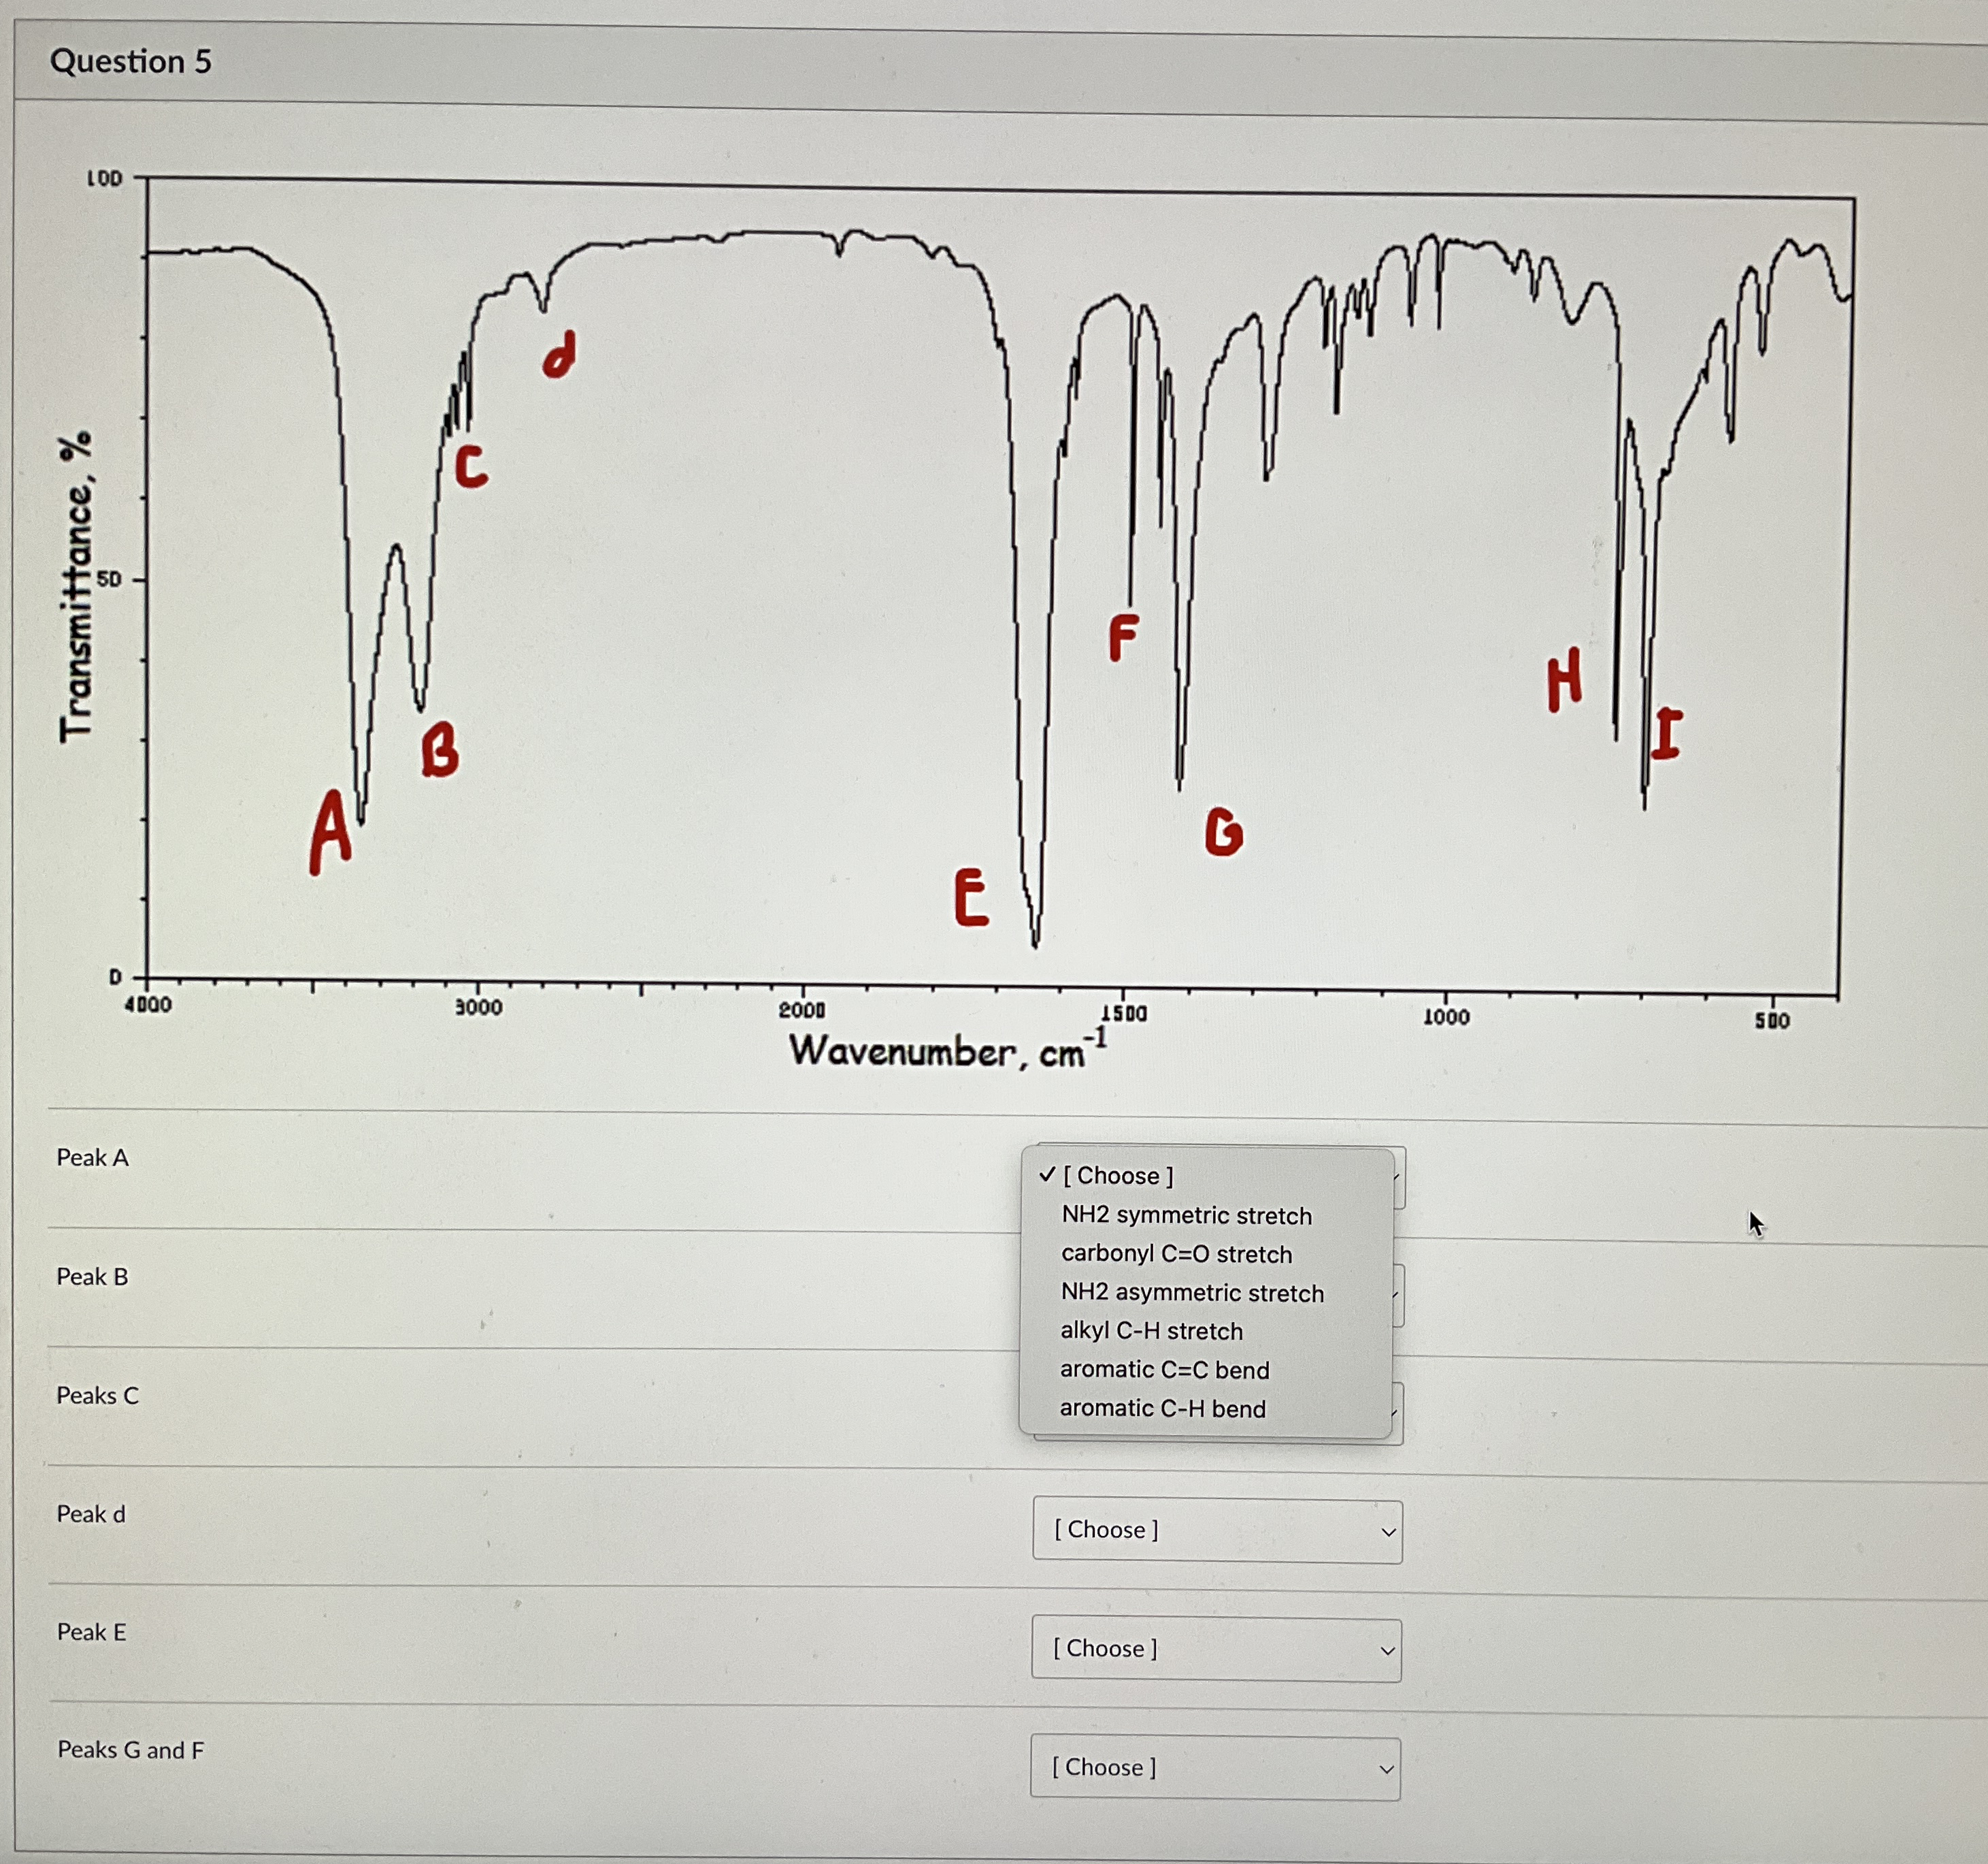The height and width of the screenshot is (1864, 1988).
Task: Open the Peak d dropdown
Action: pos(1216,1530)
